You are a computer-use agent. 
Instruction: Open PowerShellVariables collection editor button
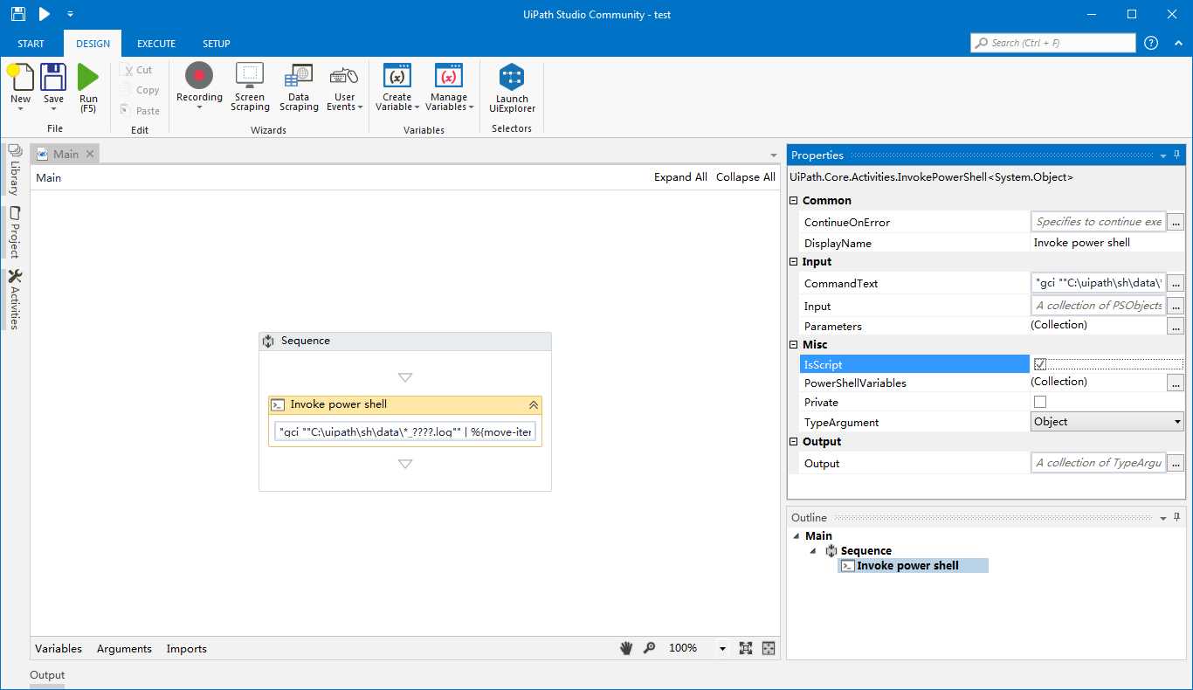[x=1176, y=383]
